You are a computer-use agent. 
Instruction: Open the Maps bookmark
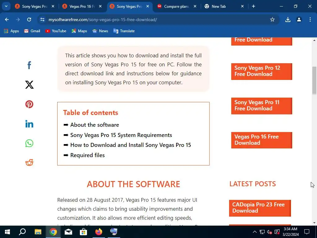[x=79, y=31]
